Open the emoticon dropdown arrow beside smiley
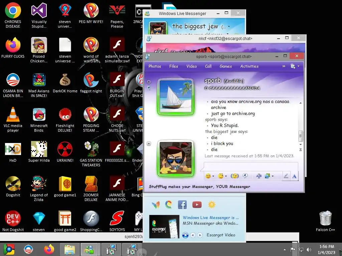Image resolution: width=342 pixels, height=256 pixels. [213, 176]
